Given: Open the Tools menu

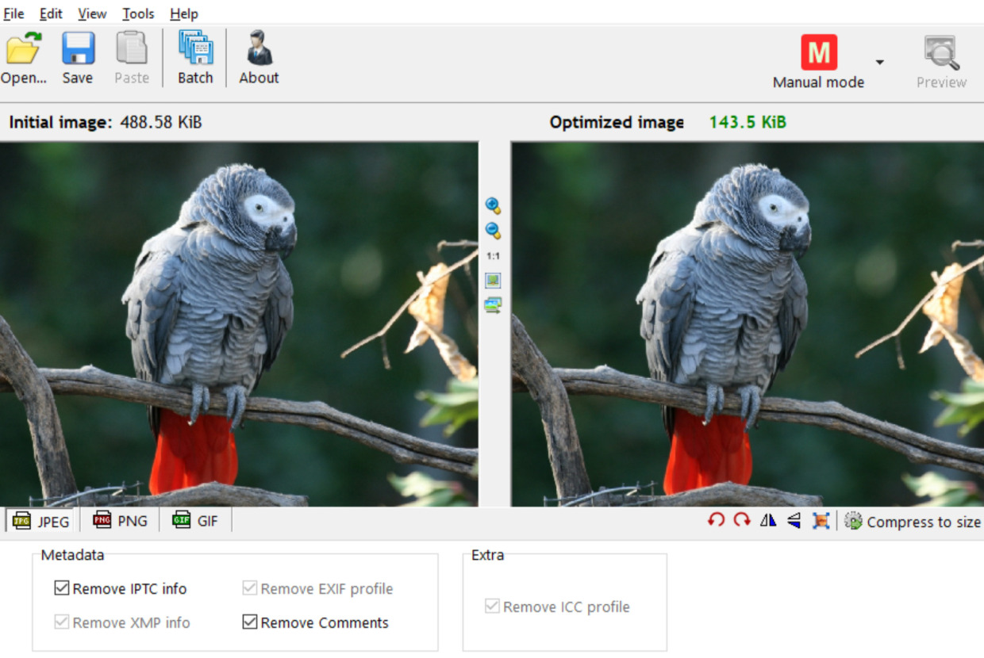Looking at the screenshot, I should coord(137,13).
